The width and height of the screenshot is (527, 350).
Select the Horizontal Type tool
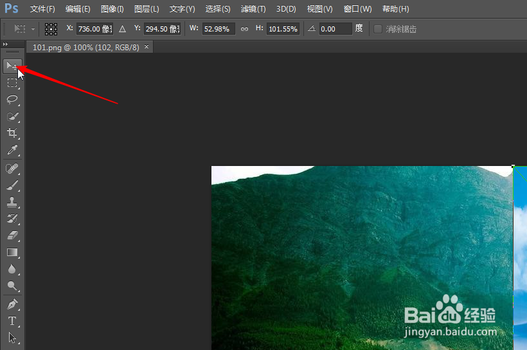click(12, 320)
